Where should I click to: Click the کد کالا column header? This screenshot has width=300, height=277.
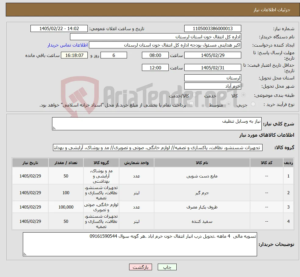(x=266, y=163)
